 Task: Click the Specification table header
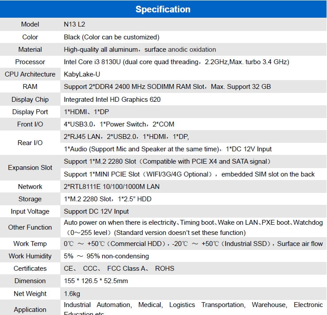(163, 9)
